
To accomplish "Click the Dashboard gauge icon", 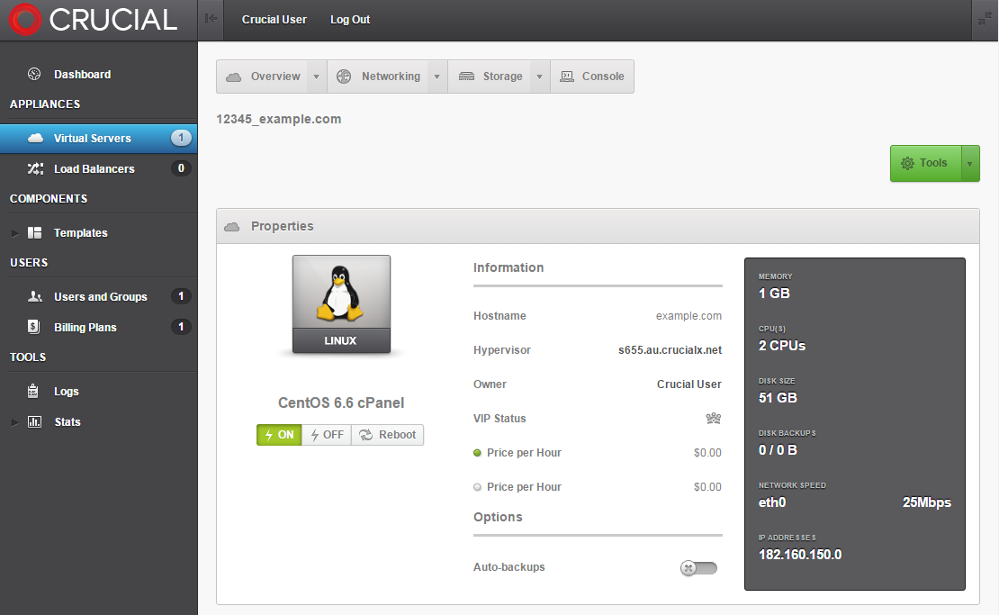I will pos(34,75).
